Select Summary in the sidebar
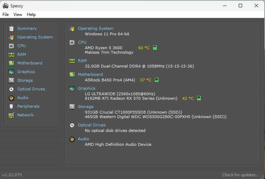 (x=27, y=28)
